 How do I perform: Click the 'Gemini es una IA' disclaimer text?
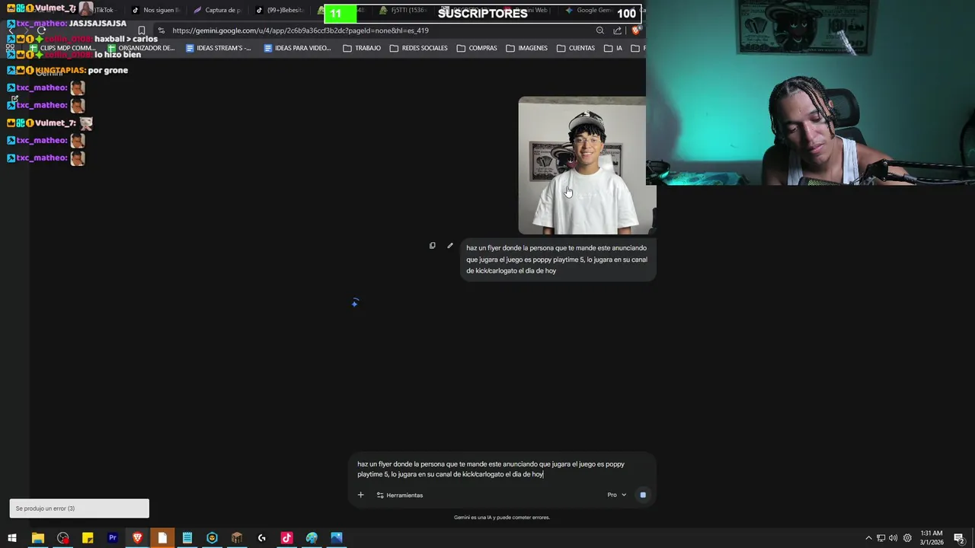[x=501, y=518]
